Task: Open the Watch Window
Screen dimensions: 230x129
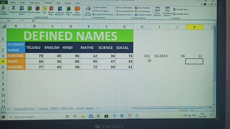Action: click(157, 11)
